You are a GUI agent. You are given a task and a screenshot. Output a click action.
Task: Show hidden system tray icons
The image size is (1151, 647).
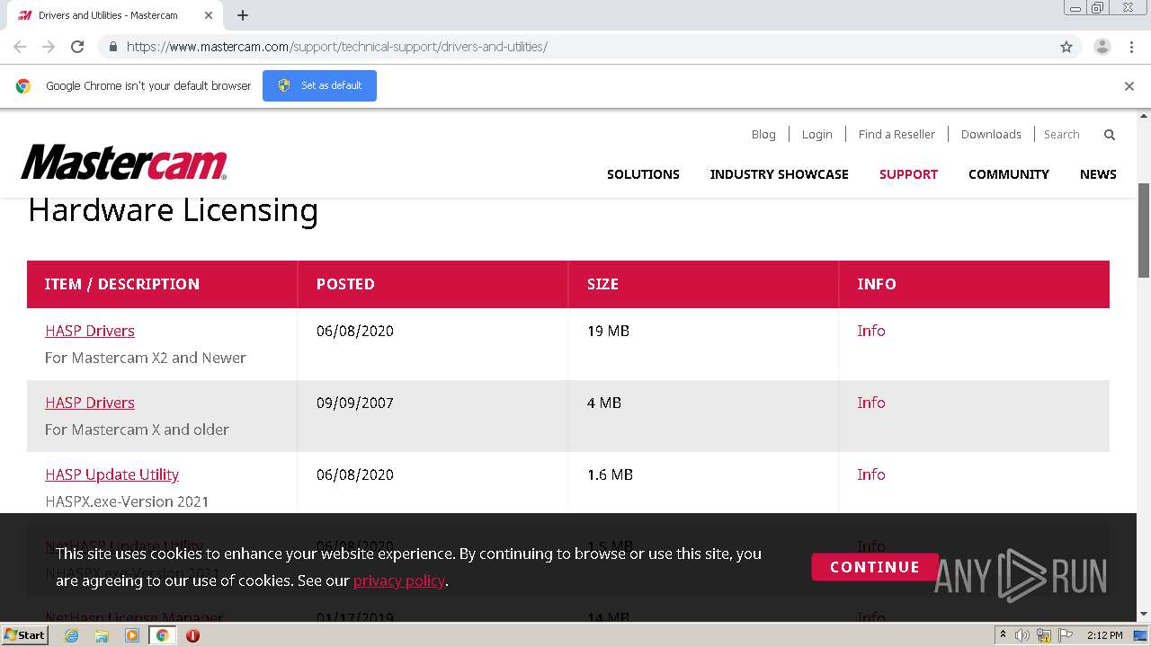click(x=1003, y=635)
